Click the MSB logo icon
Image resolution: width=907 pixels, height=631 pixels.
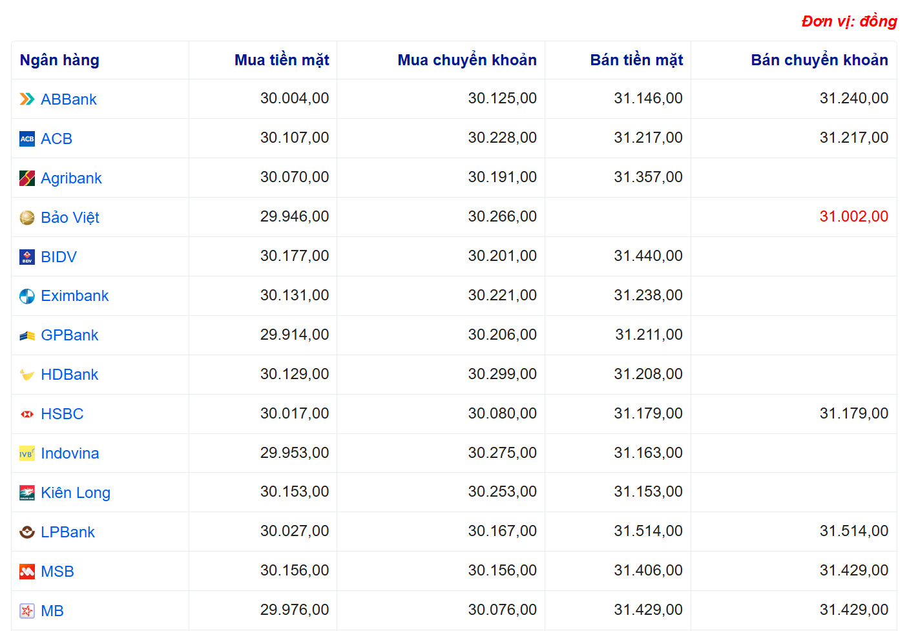pos(27,572)
